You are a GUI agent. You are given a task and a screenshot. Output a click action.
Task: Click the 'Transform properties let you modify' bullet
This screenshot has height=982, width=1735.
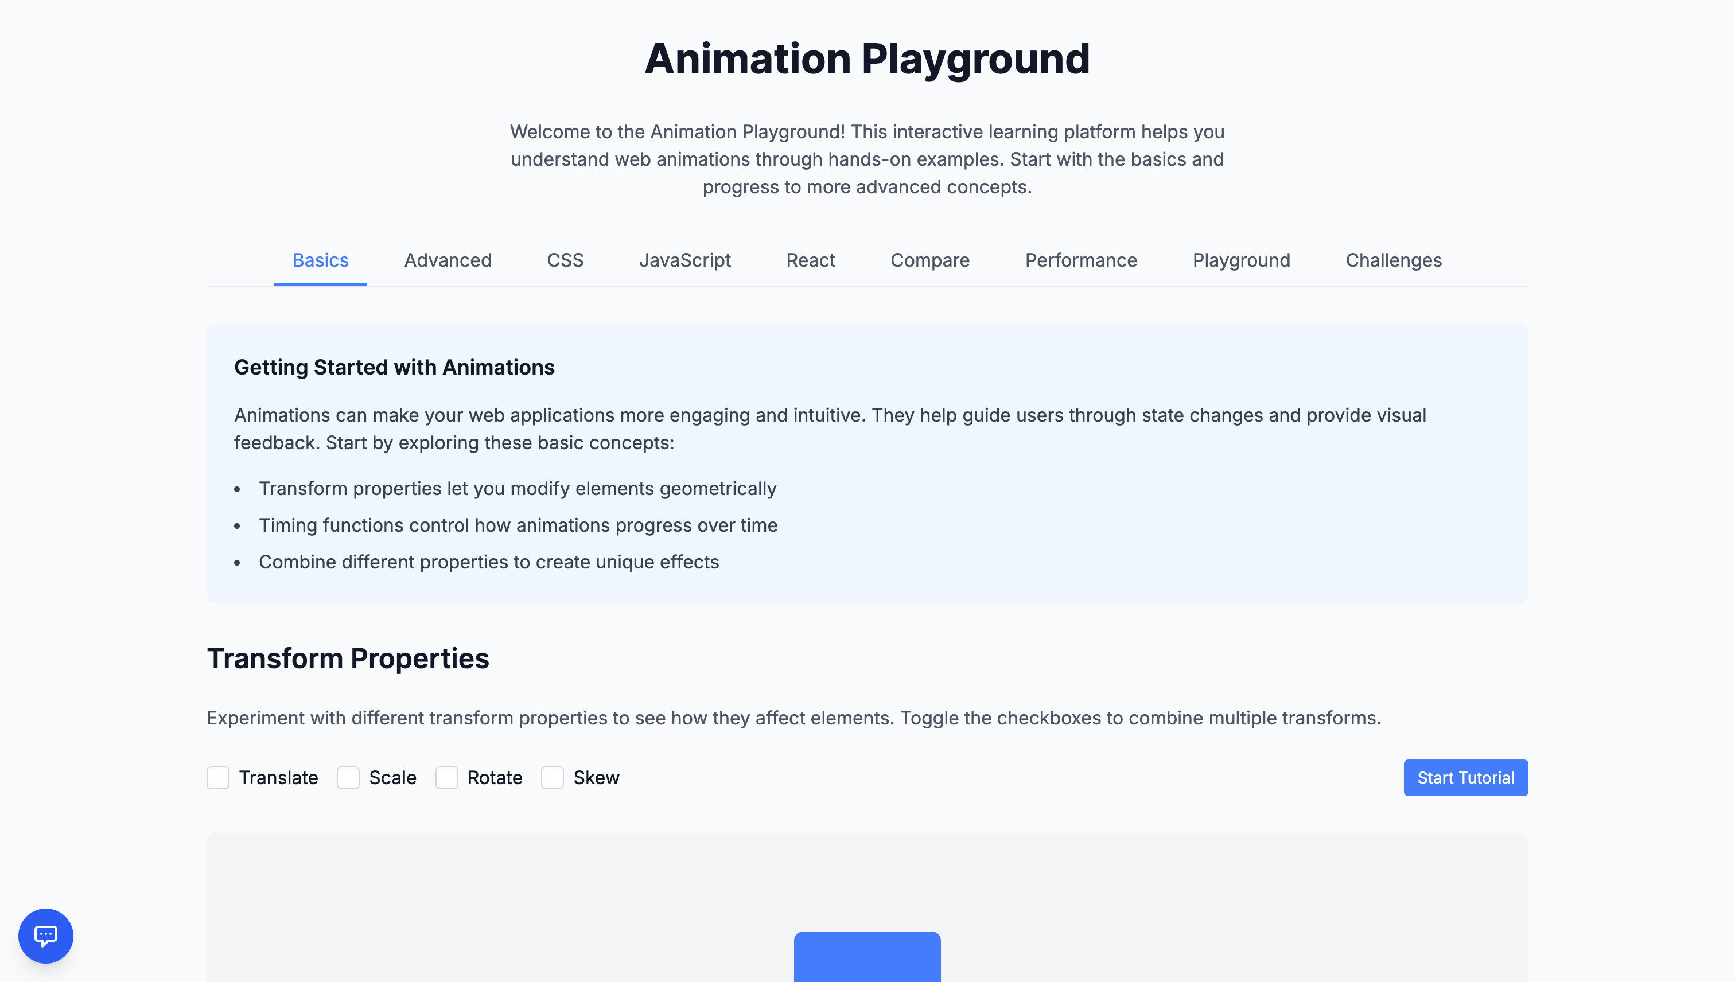click(x=518, y=488)
